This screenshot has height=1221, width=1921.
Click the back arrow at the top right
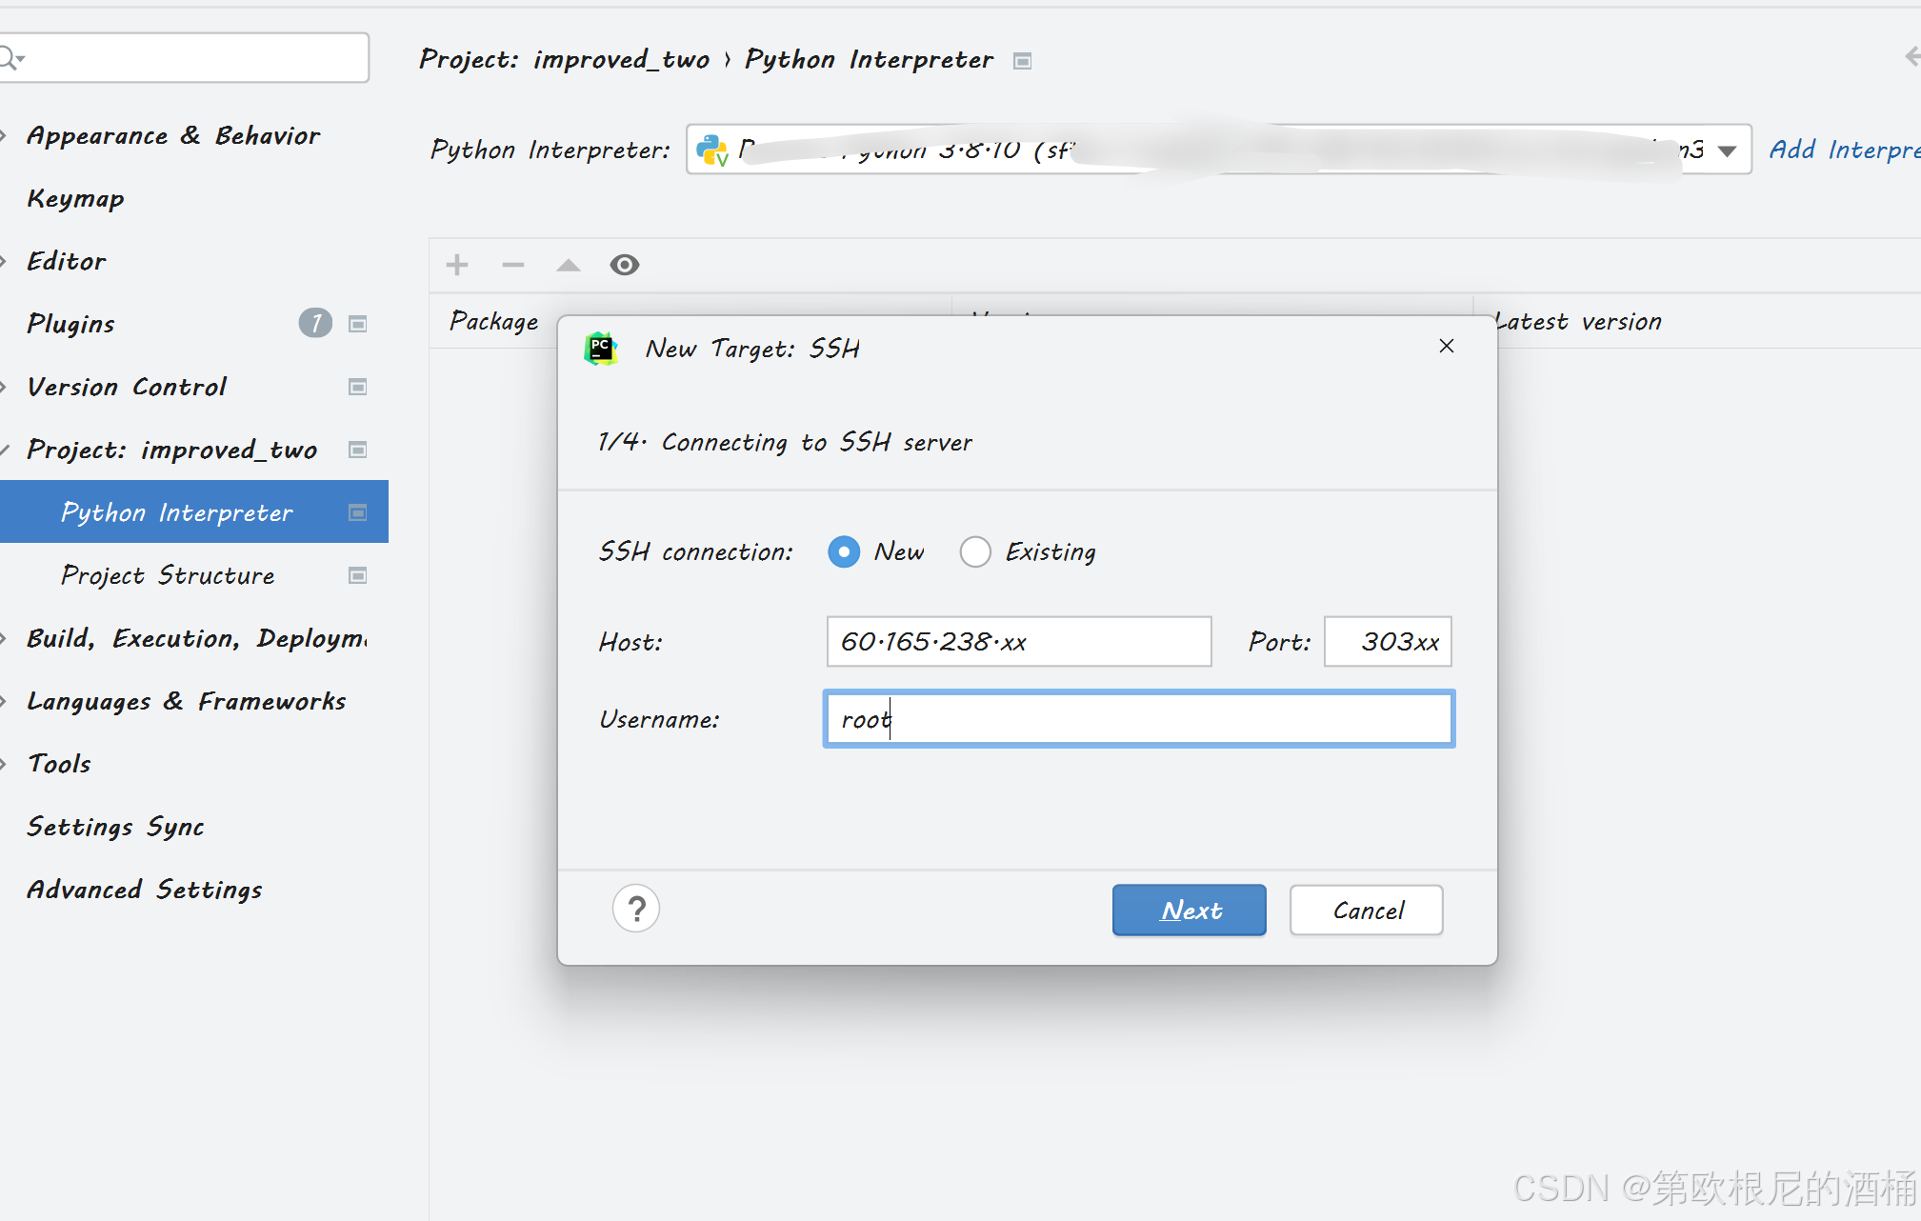[1912, 57]
